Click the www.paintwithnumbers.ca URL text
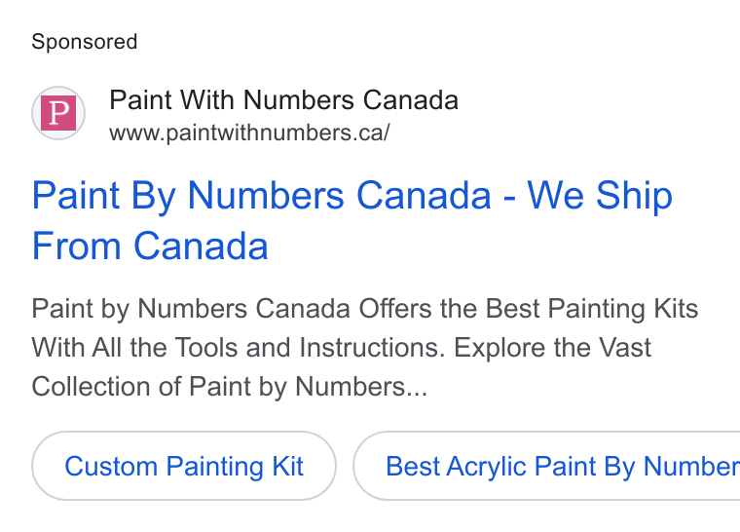The image size is (740, 532). tap(249, 133)
